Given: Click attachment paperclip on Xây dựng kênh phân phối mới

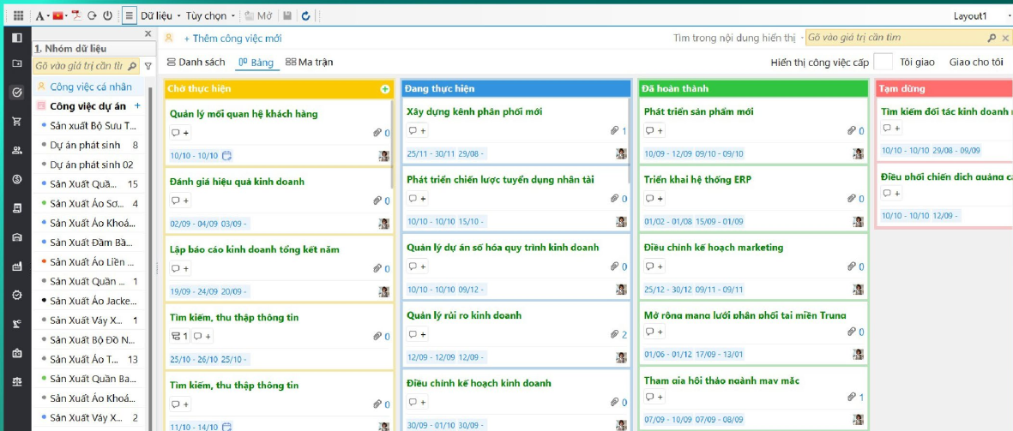Looking at the screenshot, I should (x=614, y=131).
